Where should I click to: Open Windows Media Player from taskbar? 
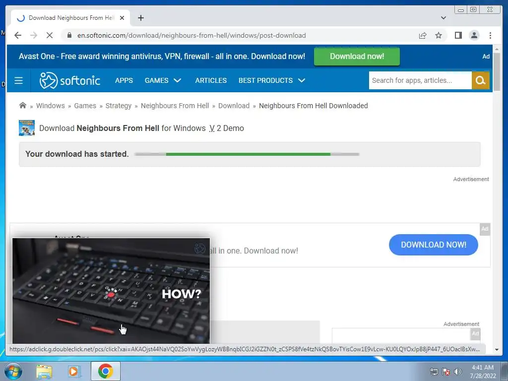pos(74,371)
